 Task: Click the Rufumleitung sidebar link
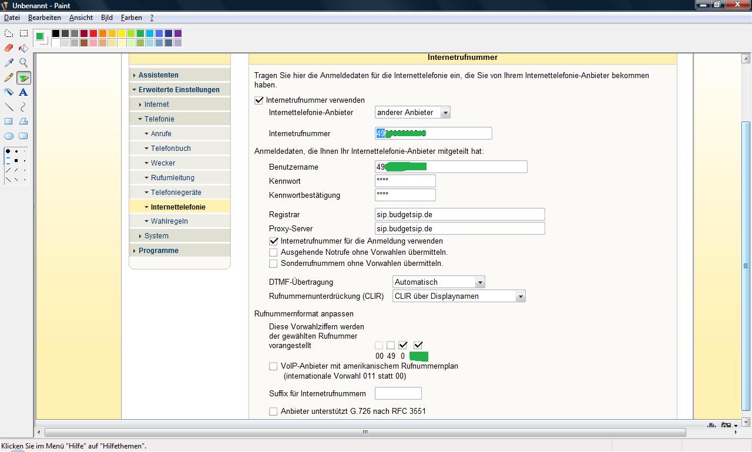[x=172, y=177]
